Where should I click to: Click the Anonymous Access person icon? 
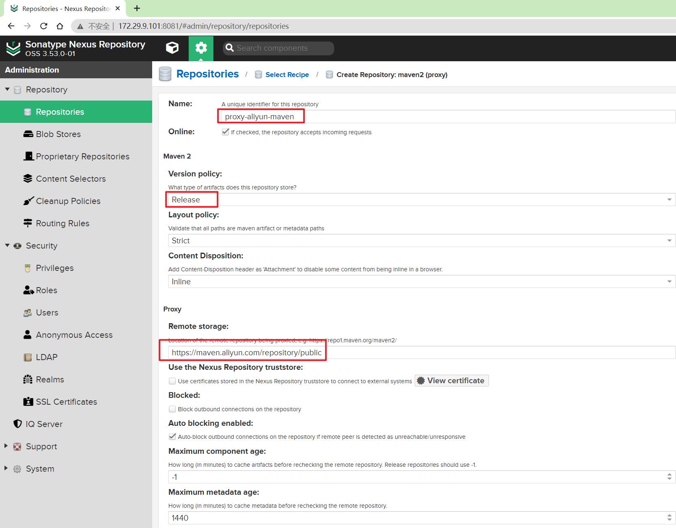27,335
